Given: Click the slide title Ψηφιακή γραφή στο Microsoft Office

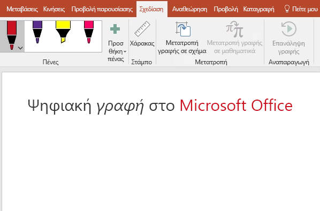Looking at the screenshot, I should pos(160,106).
